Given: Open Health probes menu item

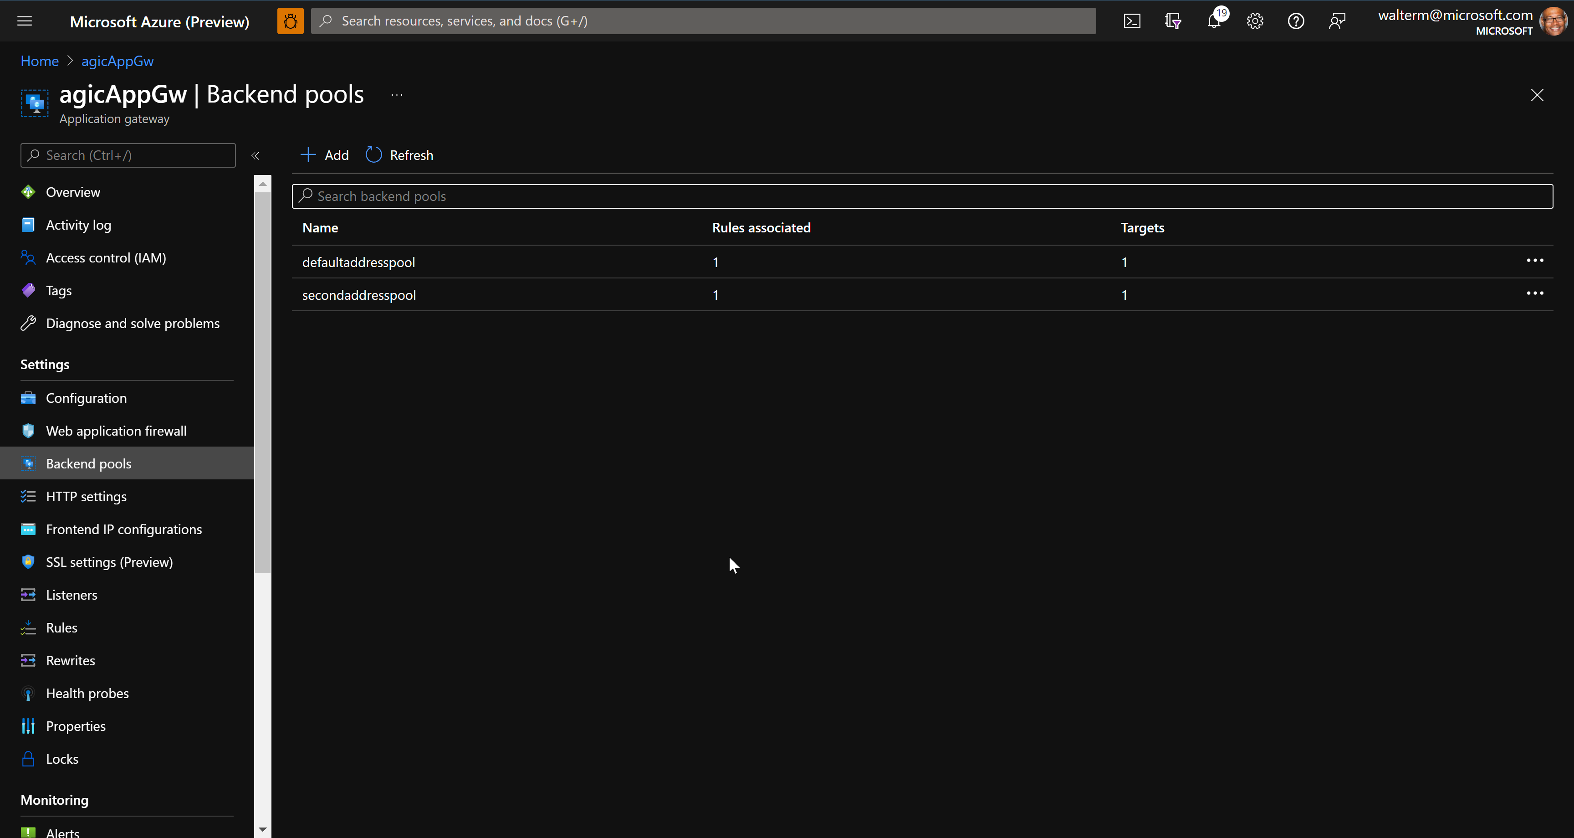Looking at the screenshot, I should point(87,693).
